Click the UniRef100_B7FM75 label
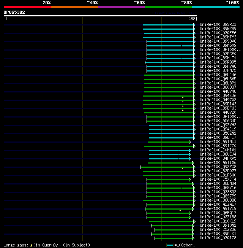This screenshot has width=243, height=248. (218, 70)
